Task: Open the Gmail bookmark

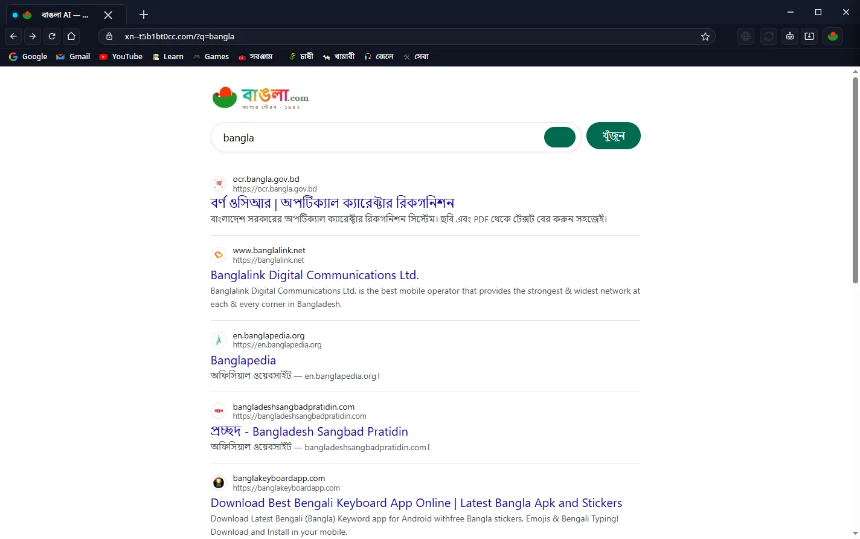Action: coord(73,57)
